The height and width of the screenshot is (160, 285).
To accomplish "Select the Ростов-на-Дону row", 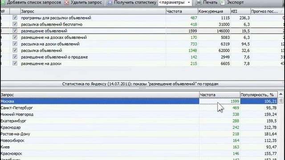I will click(x=139, y=134).
